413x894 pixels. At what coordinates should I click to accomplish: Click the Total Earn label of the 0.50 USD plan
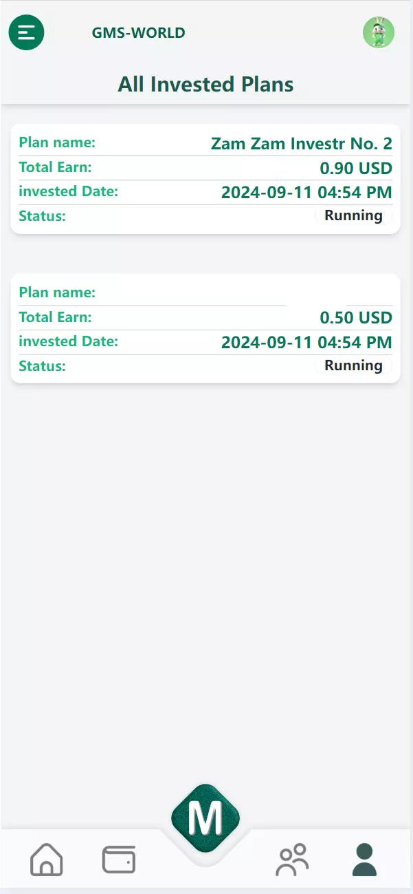point(55,317)
